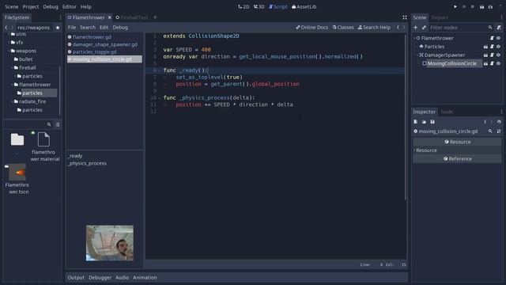Image resolution: width=506 pixels, height=285 pixels.
Task: Instance a child scene with the chain-link icon
Action: (x=424, y=28)
